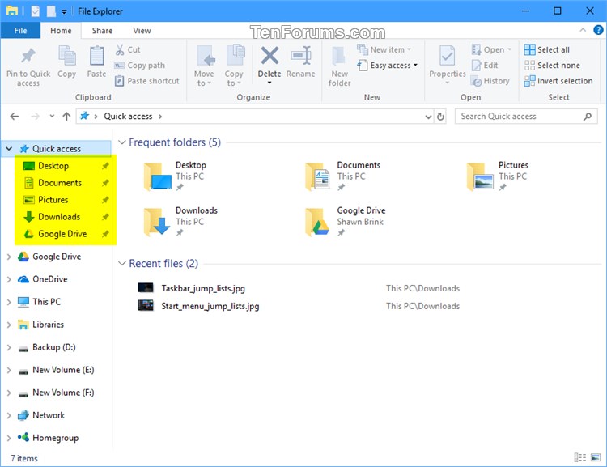
Task: Select Taskbar_jump_lists.jpg recent file
Action: coord(203,288)
